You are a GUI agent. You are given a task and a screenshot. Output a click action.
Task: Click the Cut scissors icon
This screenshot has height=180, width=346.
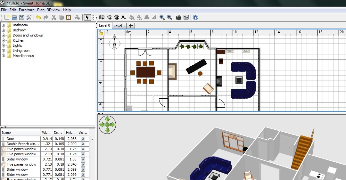[x=54, y=17]
